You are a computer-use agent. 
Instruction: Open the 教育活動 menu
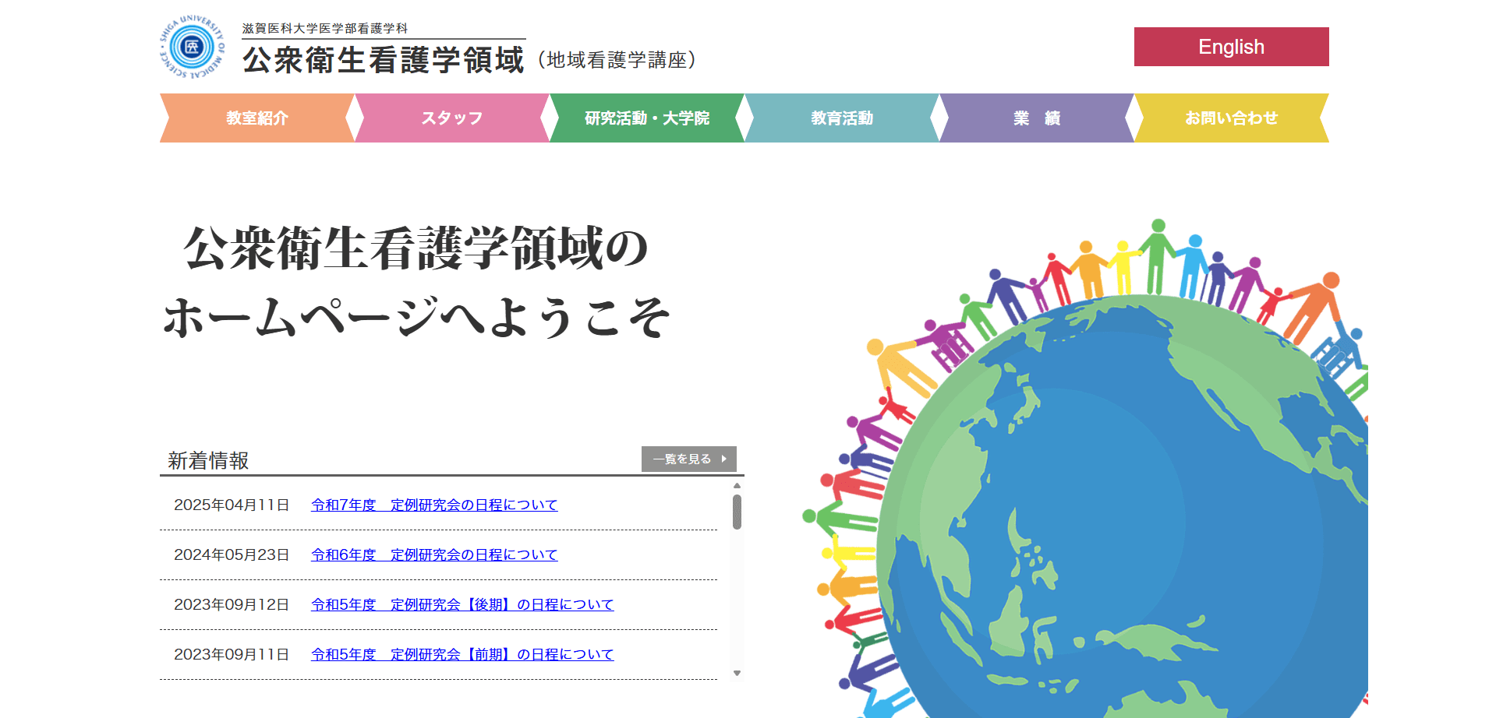(842, 118)
